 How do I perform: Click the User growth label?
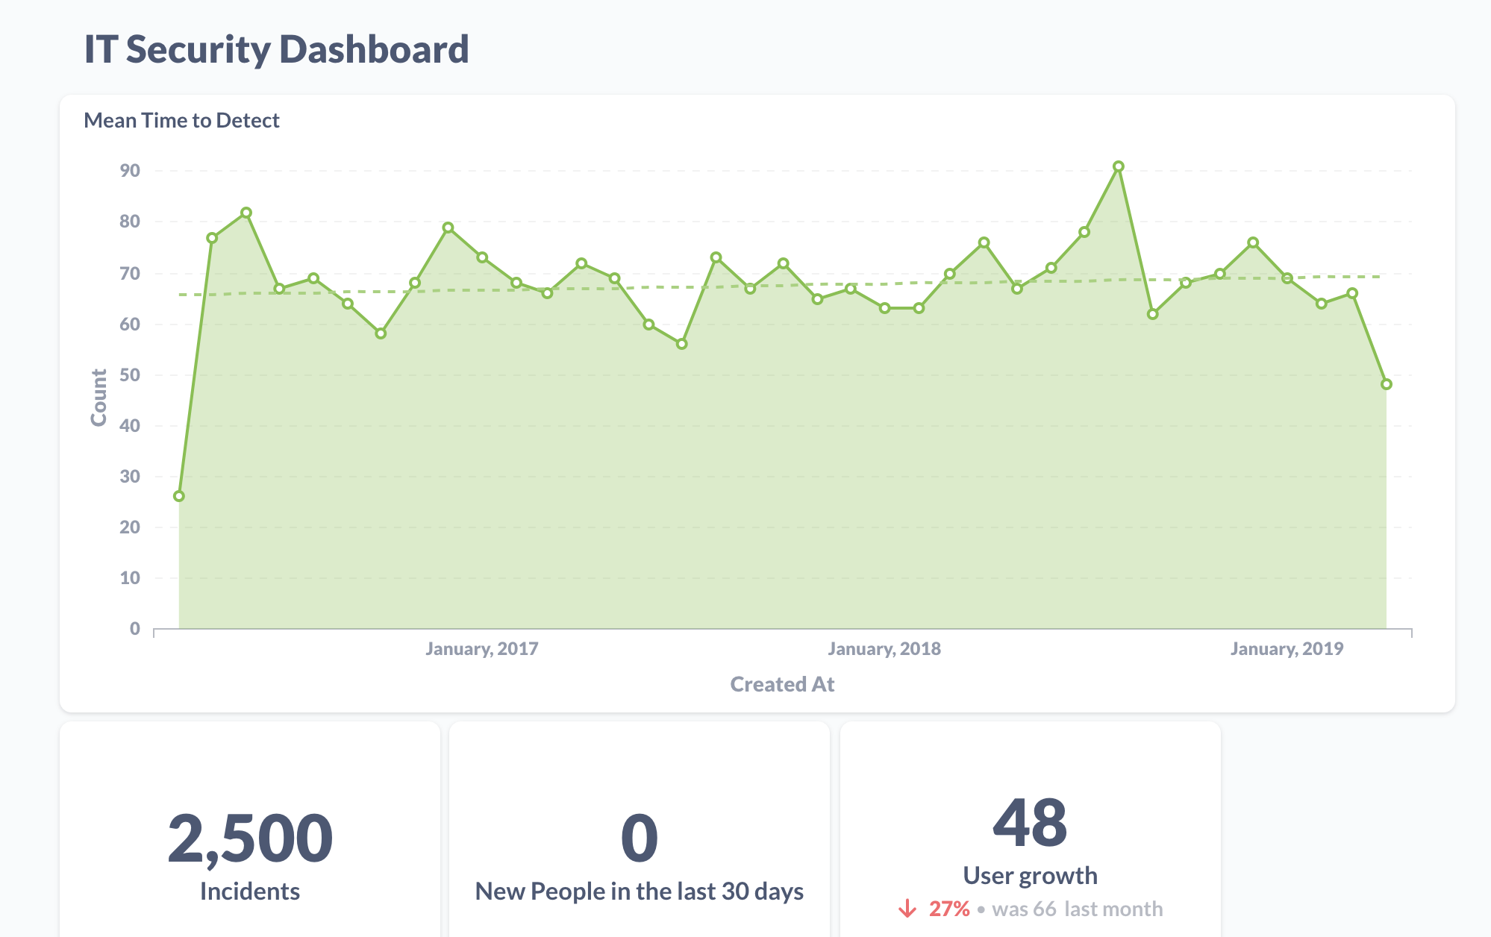pos(1030,876)
